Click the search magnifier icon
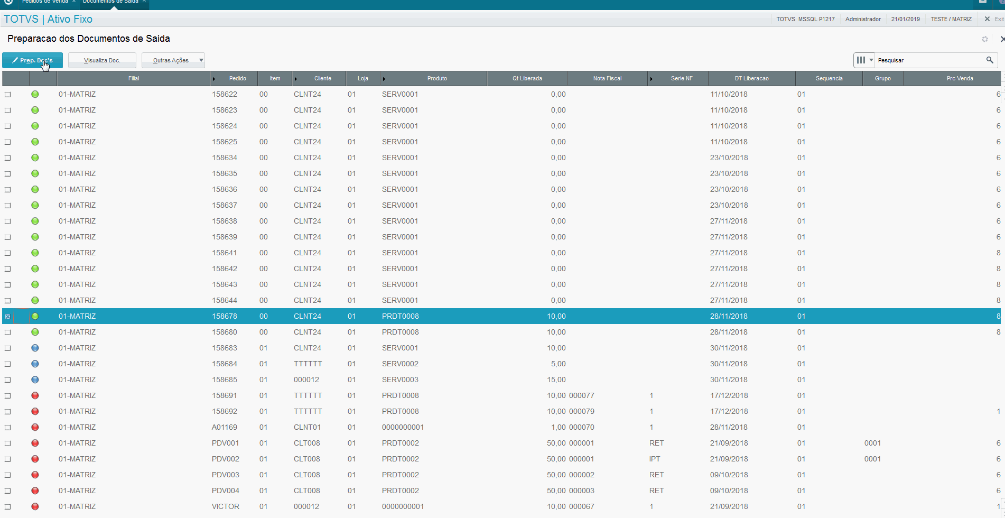1005x518 pixels. [x=989, y=60]
